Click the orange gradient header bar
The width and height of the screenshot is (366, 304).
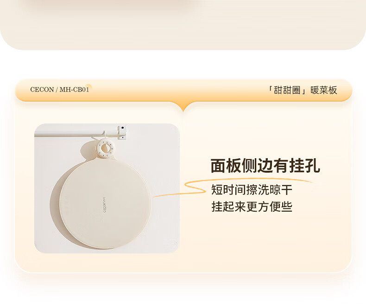click(x=183, y=90)
